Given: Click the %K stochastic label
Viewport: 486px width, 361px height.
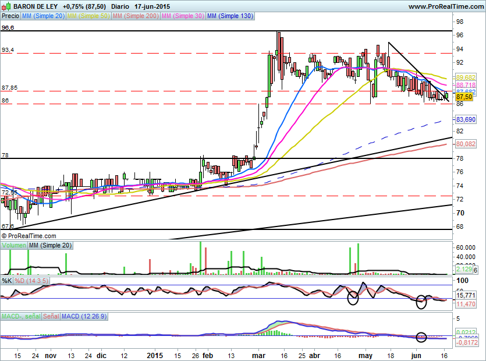Looking at the screenshot, I should click(7, 281).
